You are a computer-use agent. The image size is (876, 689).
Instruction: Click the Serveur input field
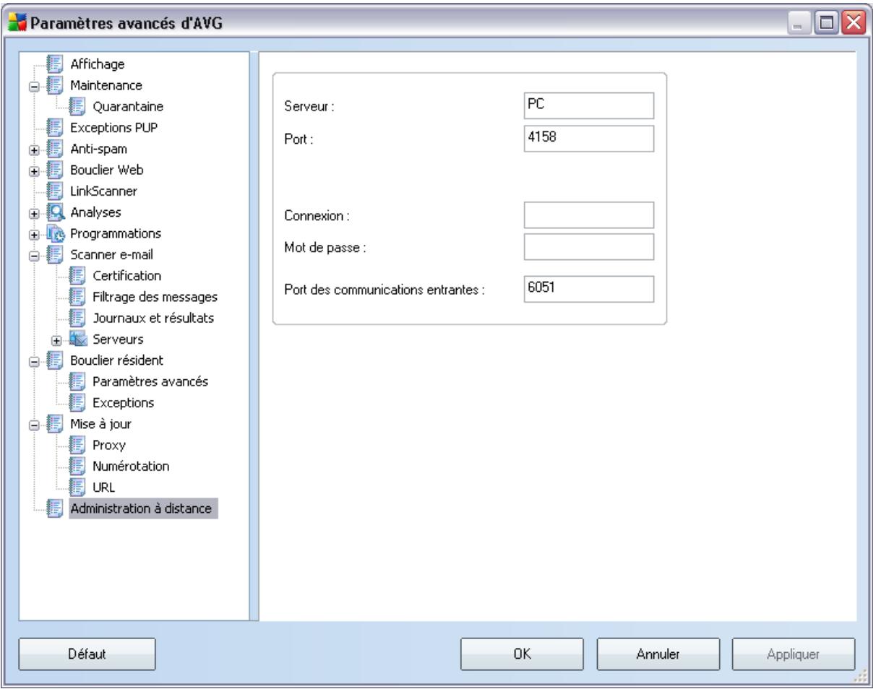(589, 105)
